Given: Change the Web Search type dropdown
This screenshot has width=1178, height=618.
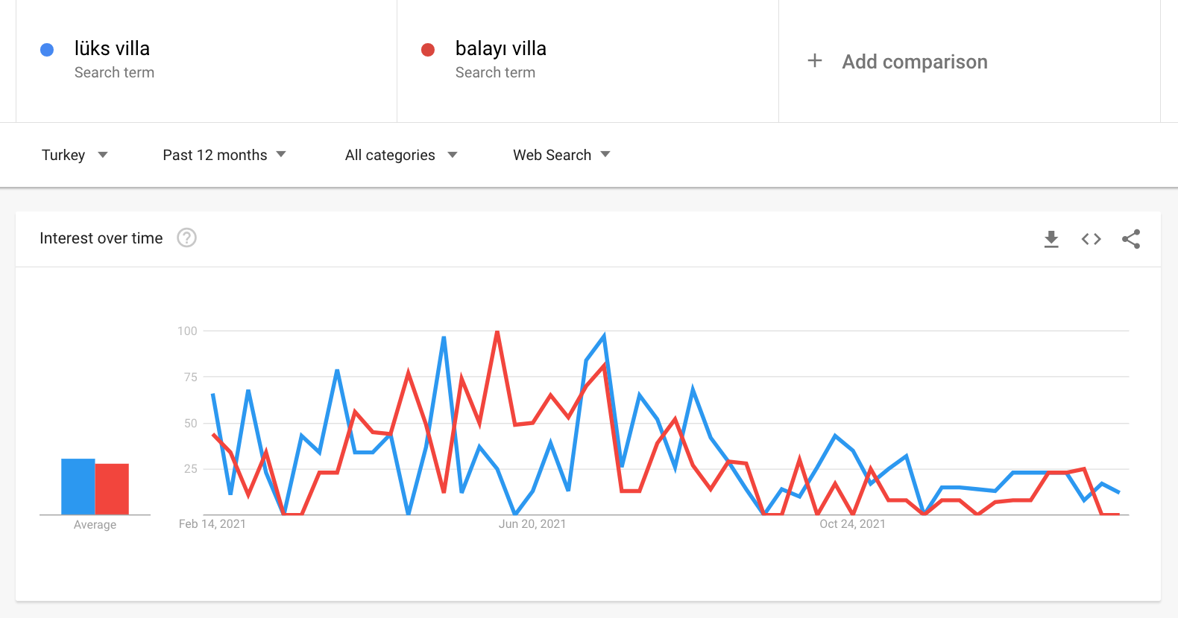Looking at the screenshot, I should (x=561, y=155).
